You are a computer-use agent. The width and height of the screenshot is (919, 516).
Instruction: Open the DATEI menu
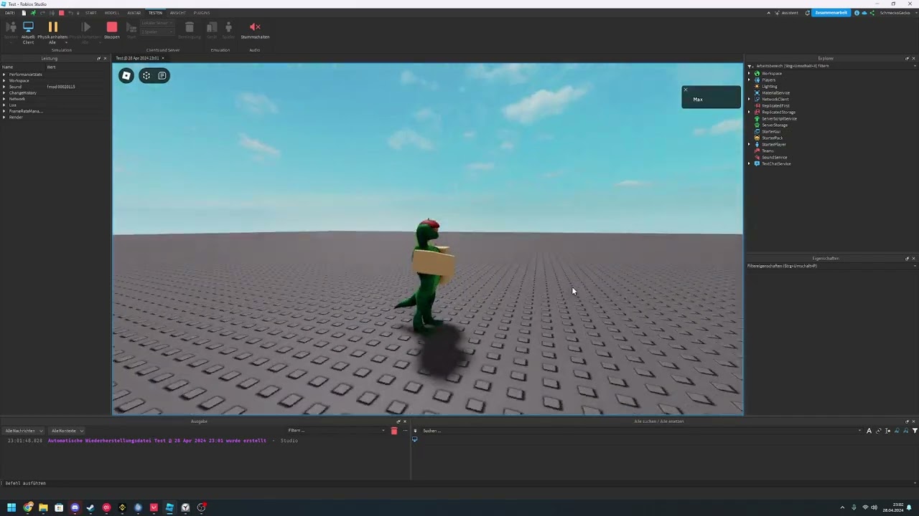10,13
